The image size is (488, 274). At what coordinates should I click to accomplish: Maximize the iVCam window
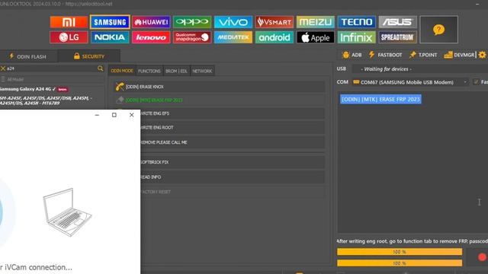pyautogui.click(x=114, y=115)
